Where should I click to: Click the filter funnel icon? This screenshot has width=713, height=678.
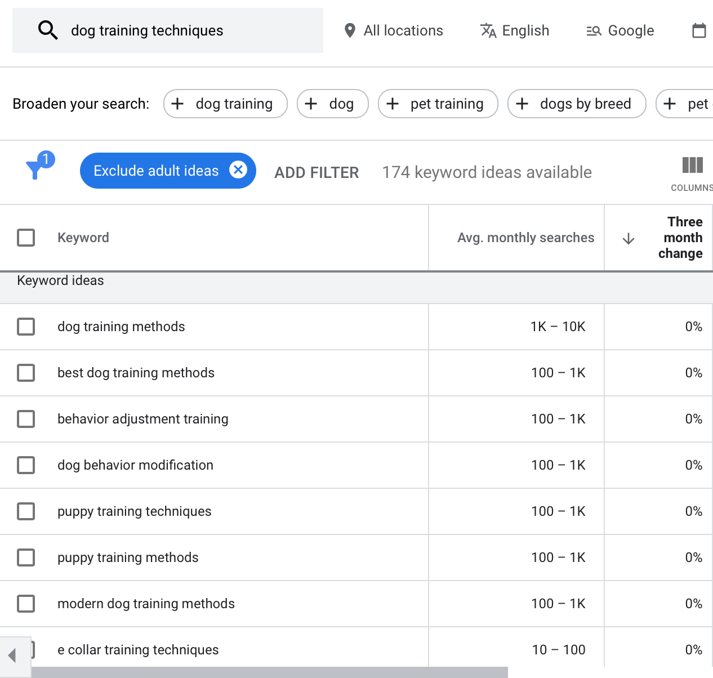pyautogui.click(x=36, y=168)
